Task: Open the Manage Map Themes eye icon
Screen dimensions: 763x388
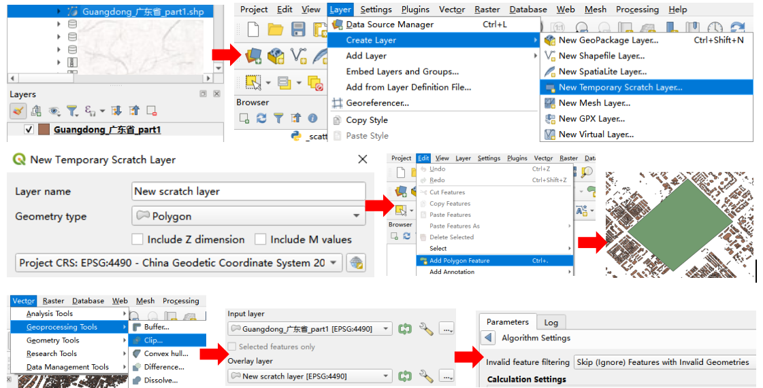Action: coord(54,111)
